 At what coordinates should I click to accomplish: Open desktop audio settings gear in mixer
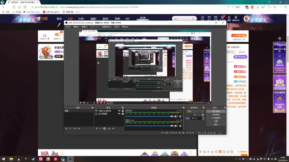point(180,116)
